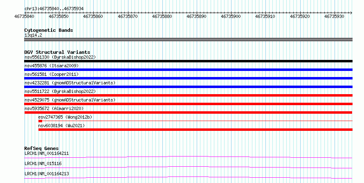Select the Cytogenetic Bands track title
This screenshot has width=364, height=183.
click(49, 30)
